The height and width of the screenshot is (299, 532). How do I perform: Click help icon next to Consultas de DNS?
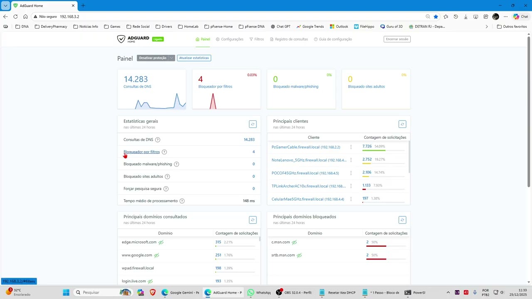158,140
